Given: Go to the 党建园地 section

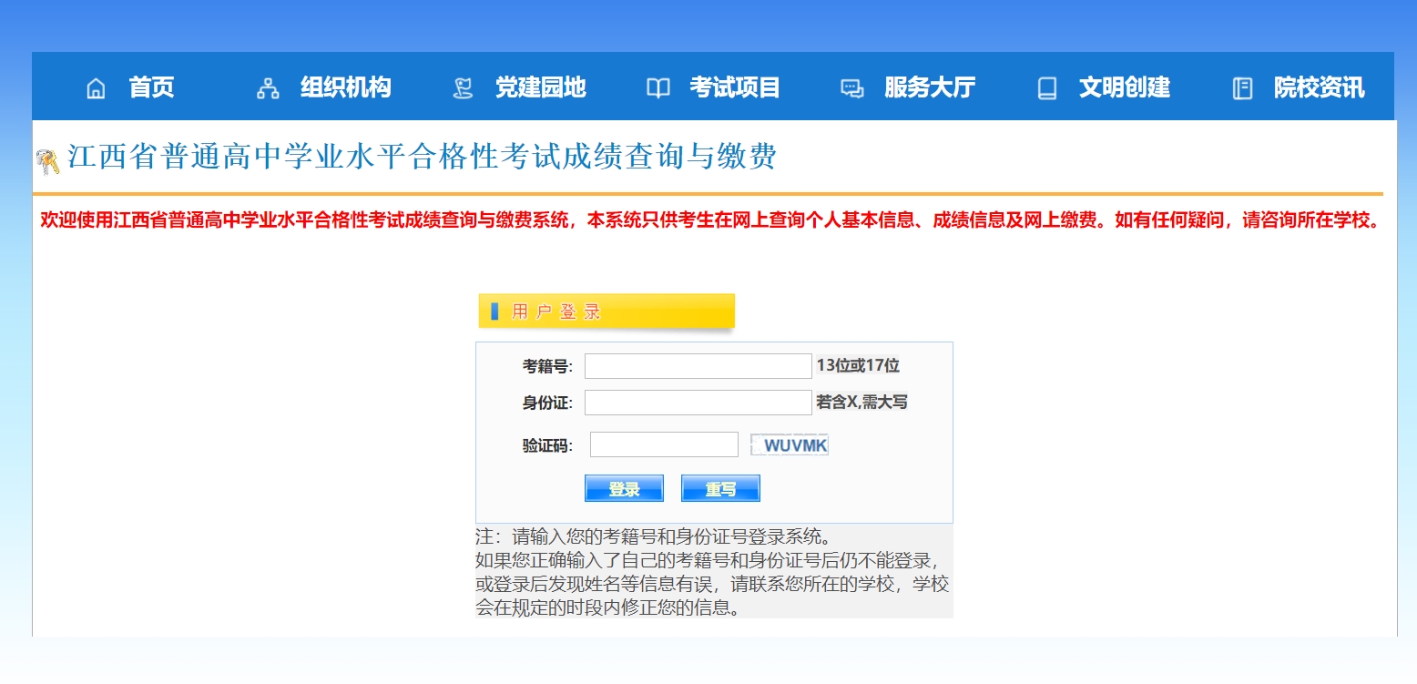Looking at the screenshot, I should coord(540,87).
